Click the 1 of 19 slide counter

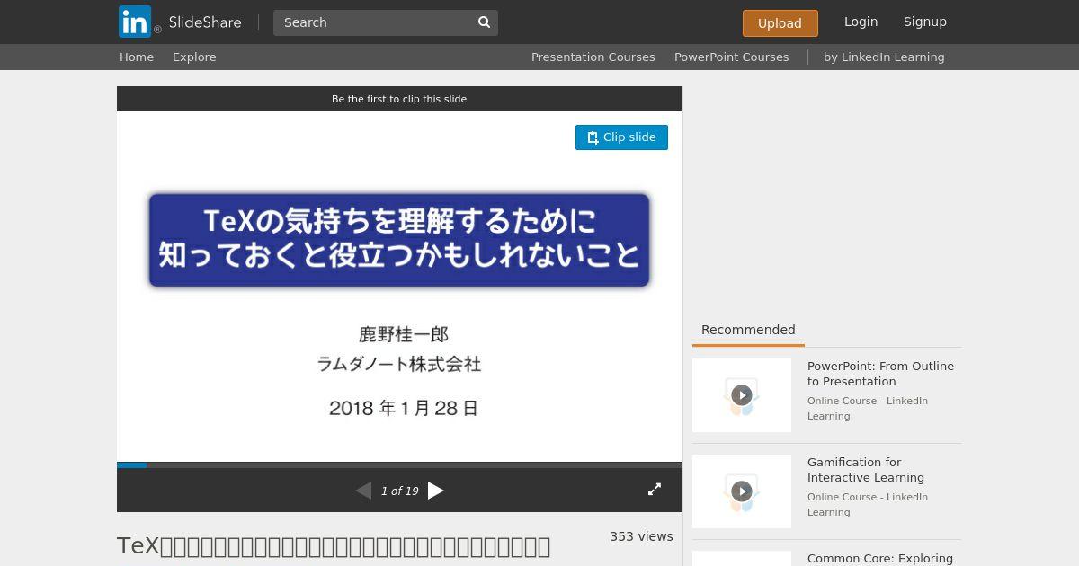pyautogui.click(x=399, y=491)
